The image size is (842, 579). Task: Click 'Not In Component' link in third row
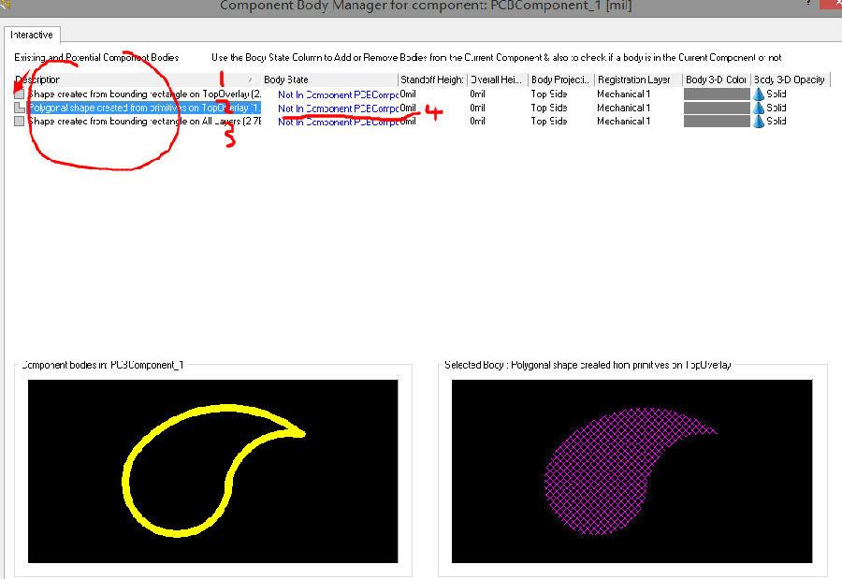coord(337,121)
